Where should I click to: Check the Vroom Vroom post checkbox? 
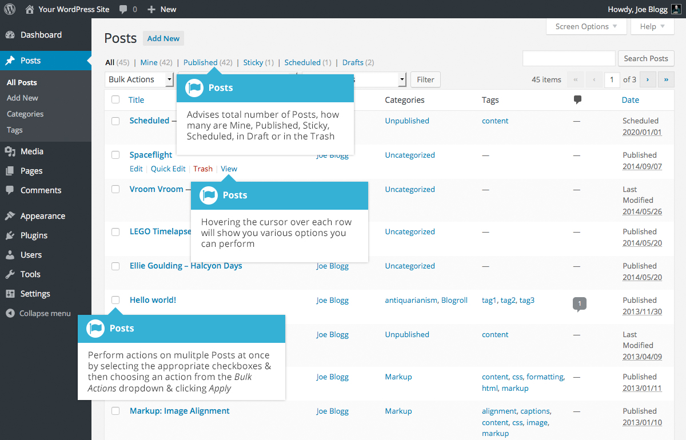pyautogui.click(x=115, y=189)
